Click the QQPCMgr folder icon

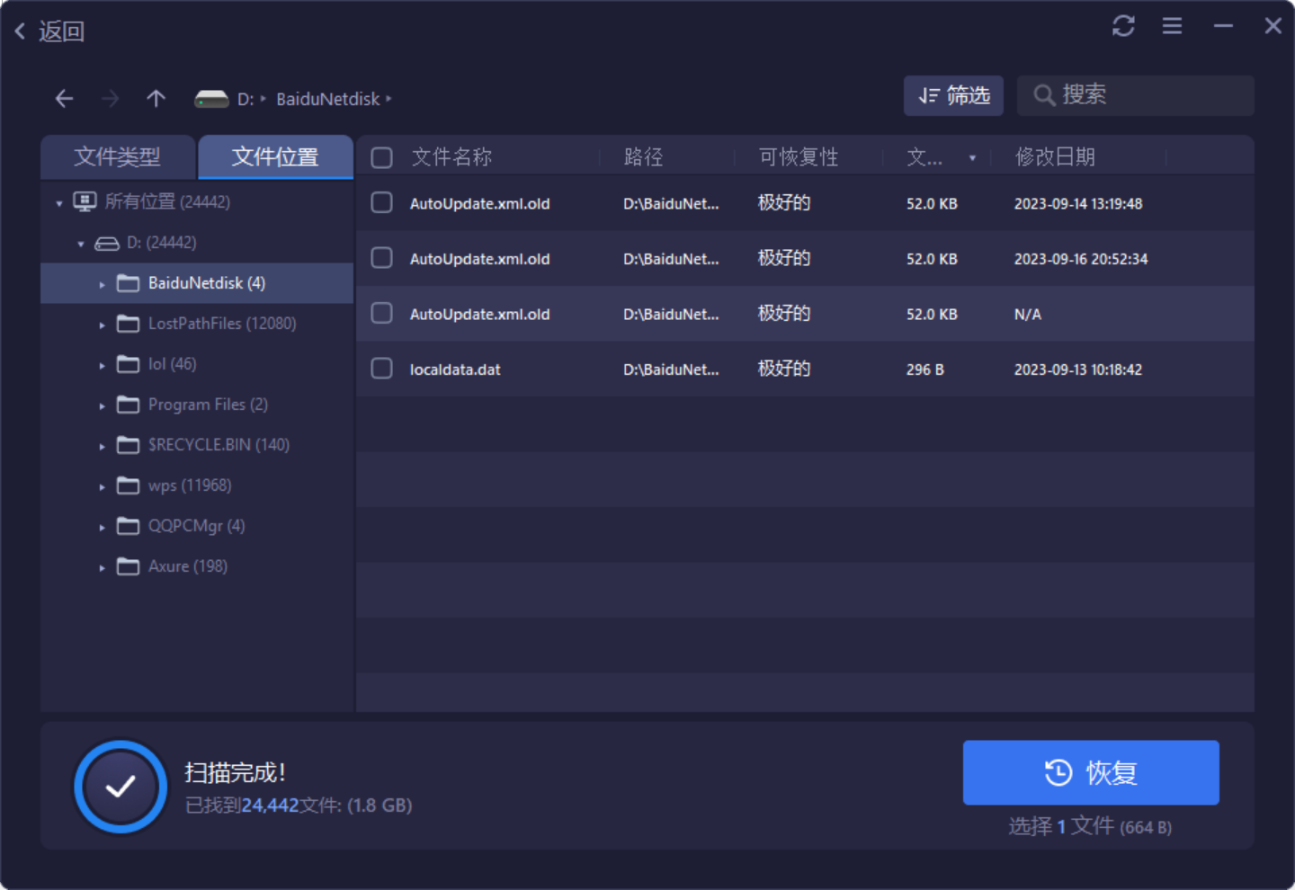click(129, 526)
